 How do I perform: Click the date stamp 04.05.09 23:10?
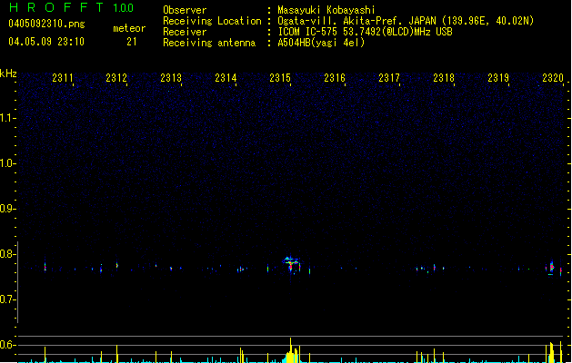pyautogui.click(x=46, y=42)
